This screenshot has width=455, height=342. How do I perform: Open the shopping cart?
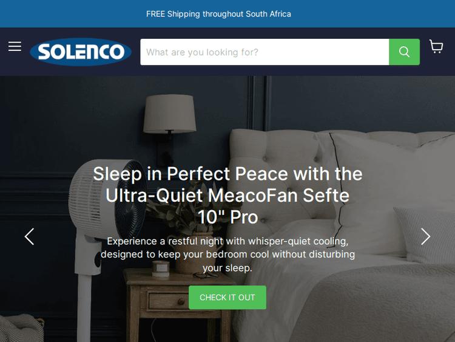pos(436,47)
